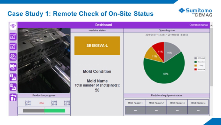Open the chart 1 trend view icon

pyautogui.click(x=13, y=37)
